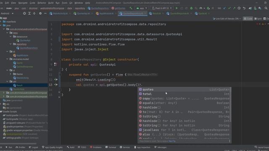Click the gutter icon on line 9

(x=55, y=64)
